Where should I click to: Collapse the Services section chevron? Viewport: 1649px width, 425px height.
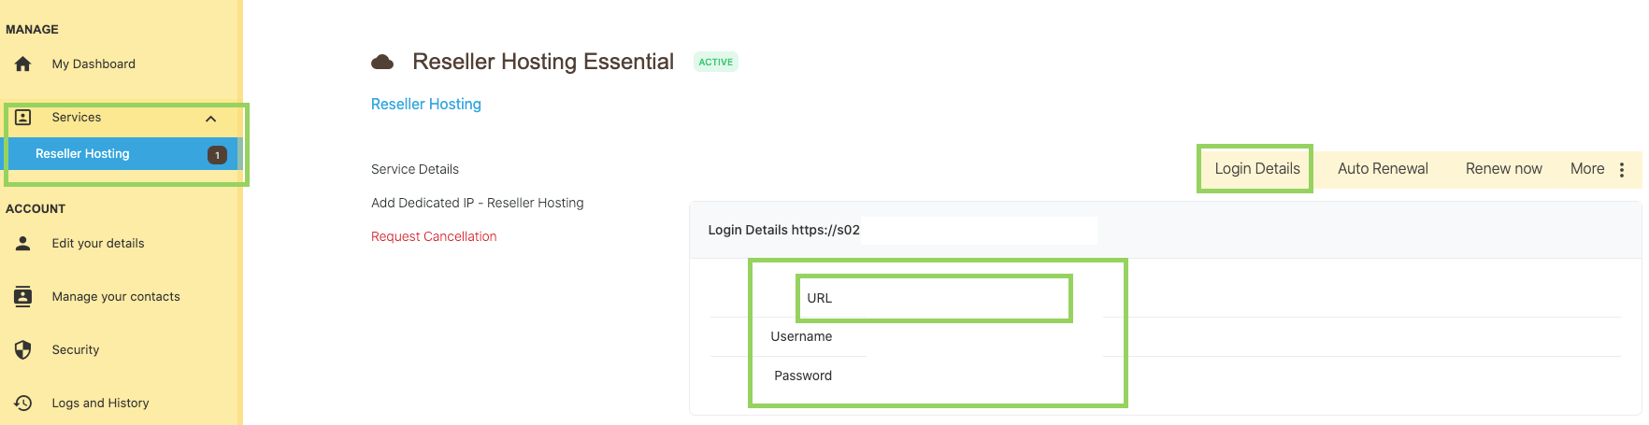[211, 119]
